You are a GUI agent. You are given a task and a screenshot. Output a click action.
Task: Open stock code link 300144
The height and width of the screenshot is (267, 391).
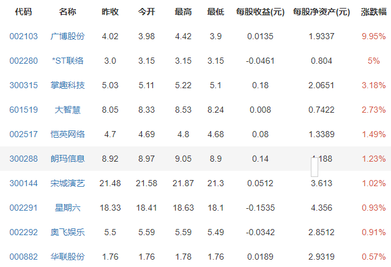23,183
